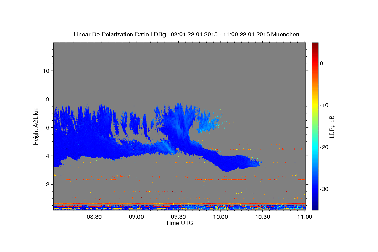Click the height tick label 4
Viewport: 378px width, 252px height.
48,156
